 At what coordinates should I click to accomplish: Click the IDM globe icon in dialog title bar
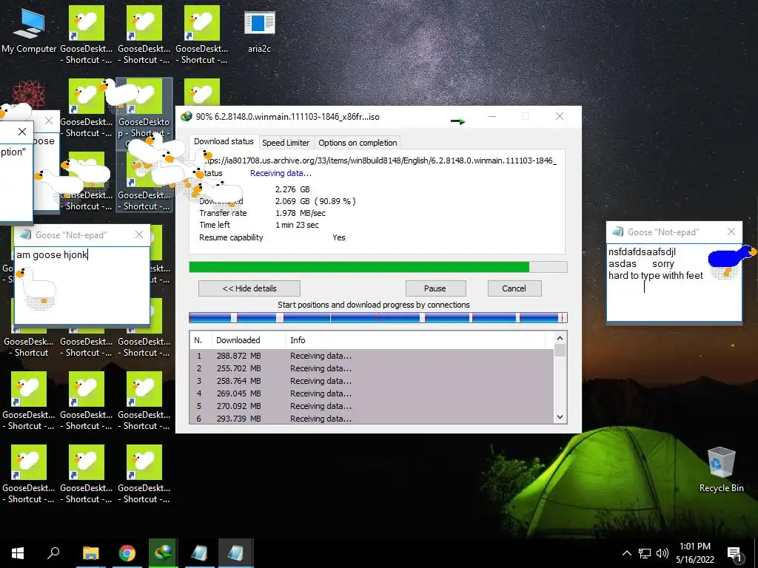pos(186,116)
